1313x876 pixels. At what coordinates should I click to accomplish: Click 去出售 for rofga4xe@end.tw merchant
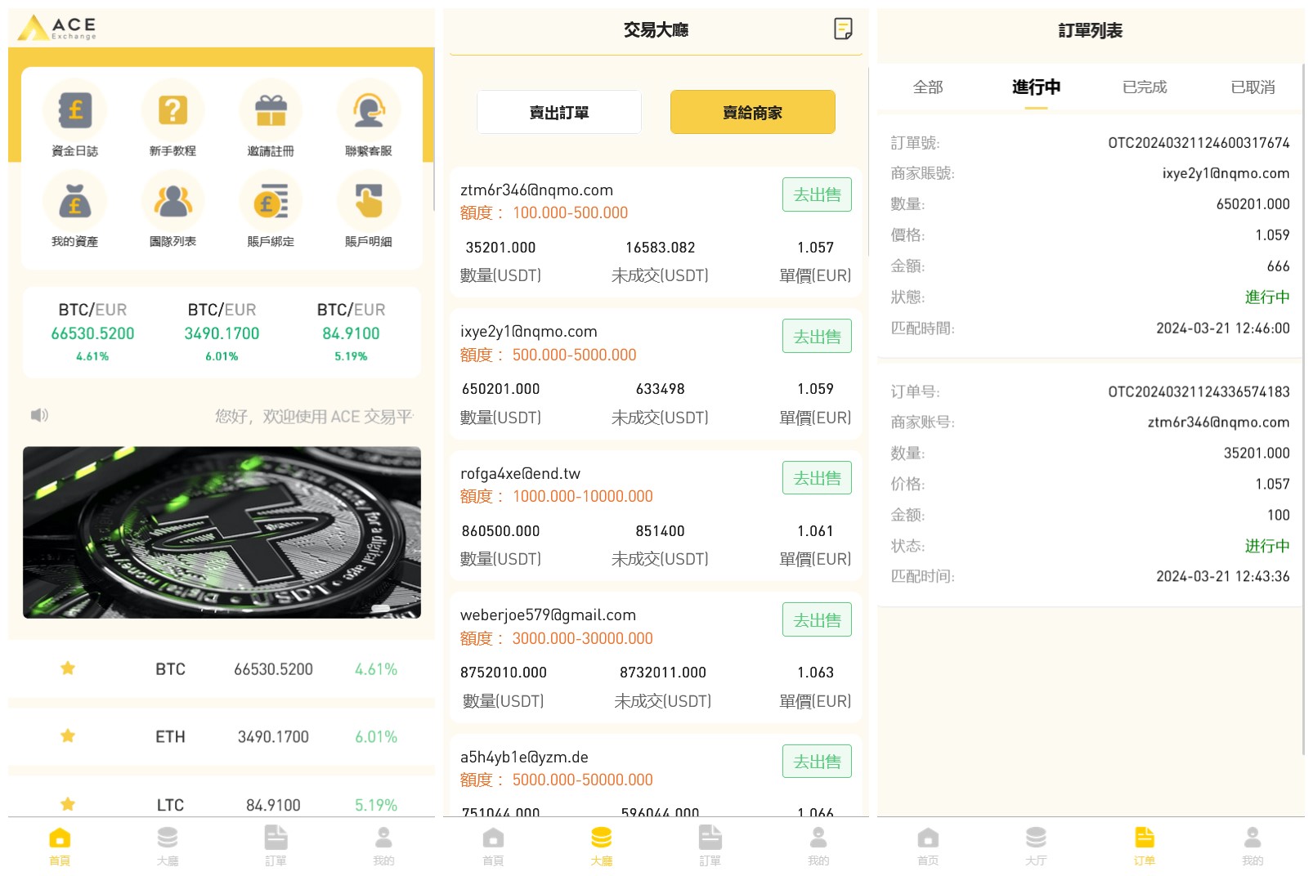tap(817, 478)
